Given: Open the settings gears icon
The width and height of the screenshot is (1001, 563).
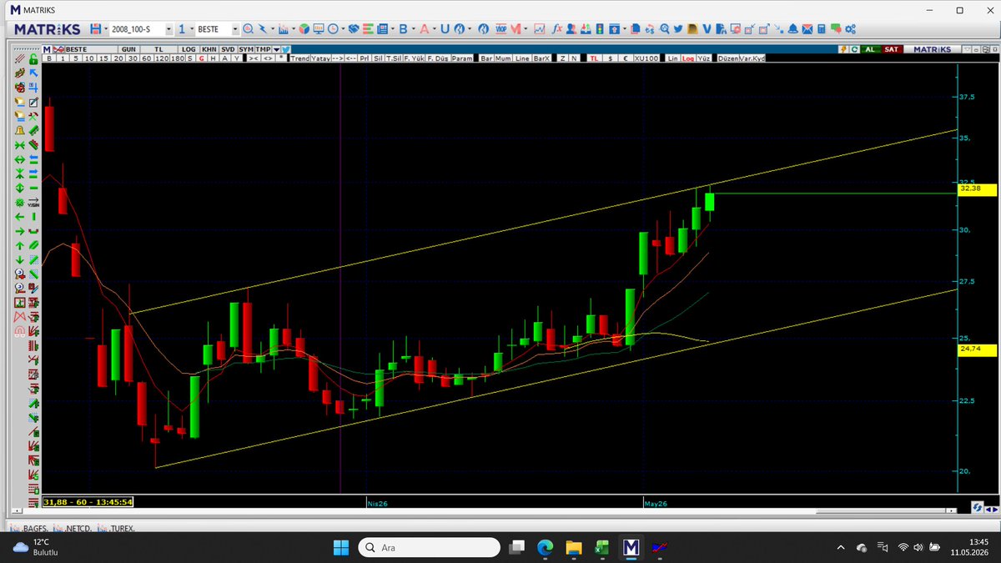Looking at the screenshot, I should point(850,29).
